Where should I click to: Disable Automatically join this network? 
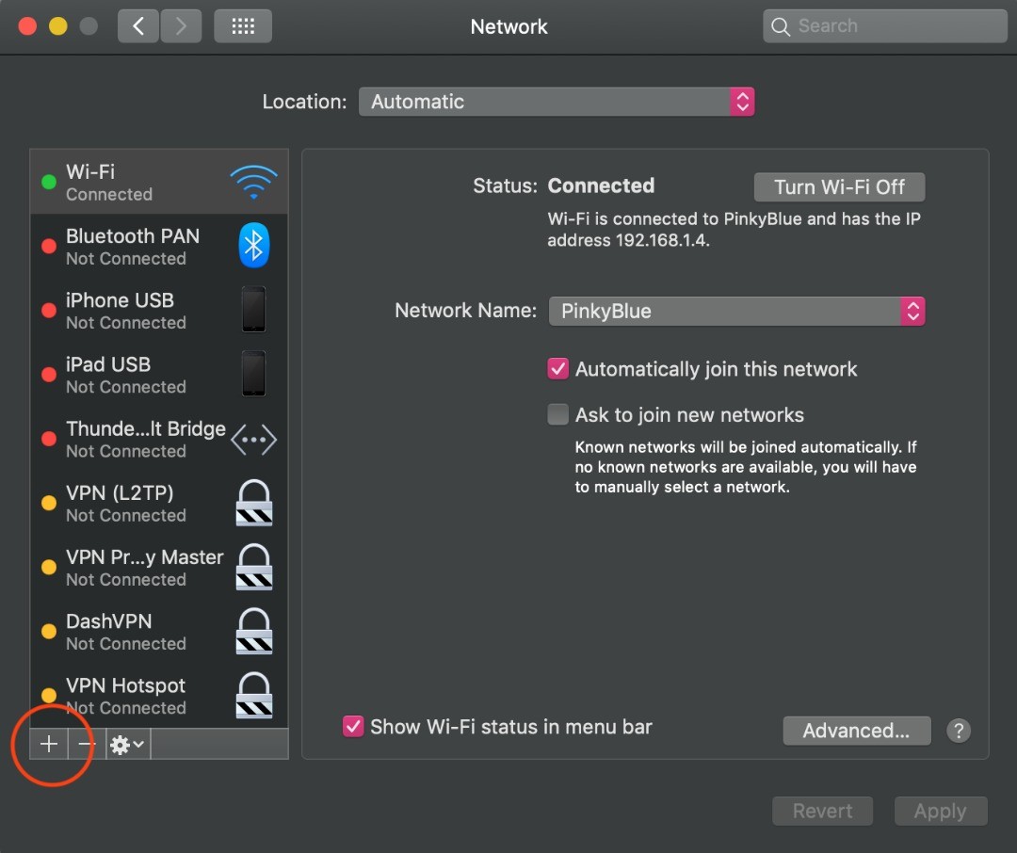(x=557, y=368)
